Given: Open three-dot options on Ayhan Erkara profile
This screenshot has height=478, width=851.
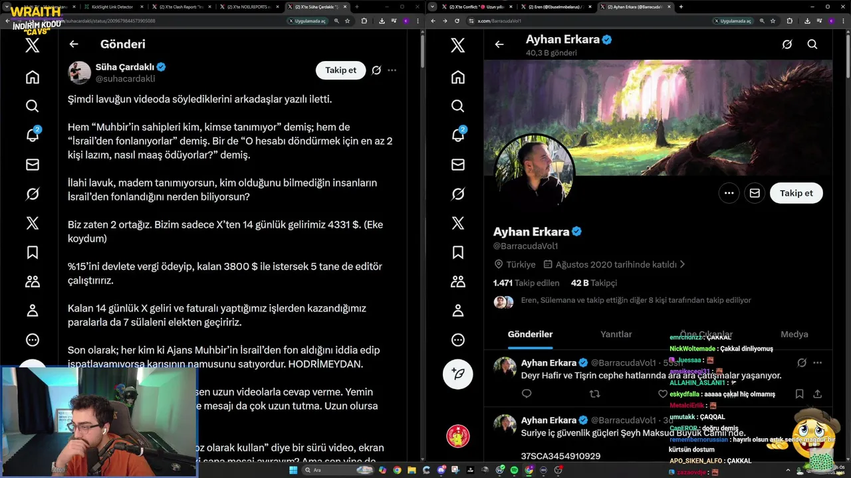Looking at the screenshot, I should tap(729, 193).
